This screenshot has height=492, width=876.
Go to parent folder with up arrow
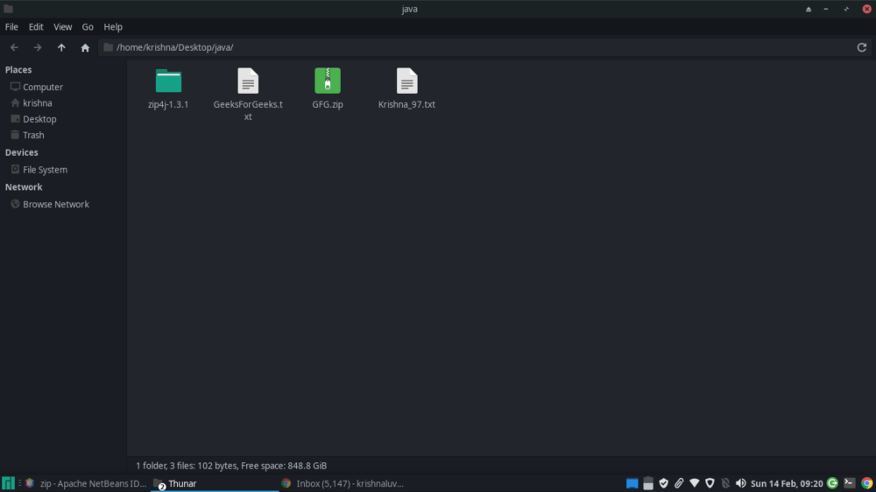coord(61,47)
